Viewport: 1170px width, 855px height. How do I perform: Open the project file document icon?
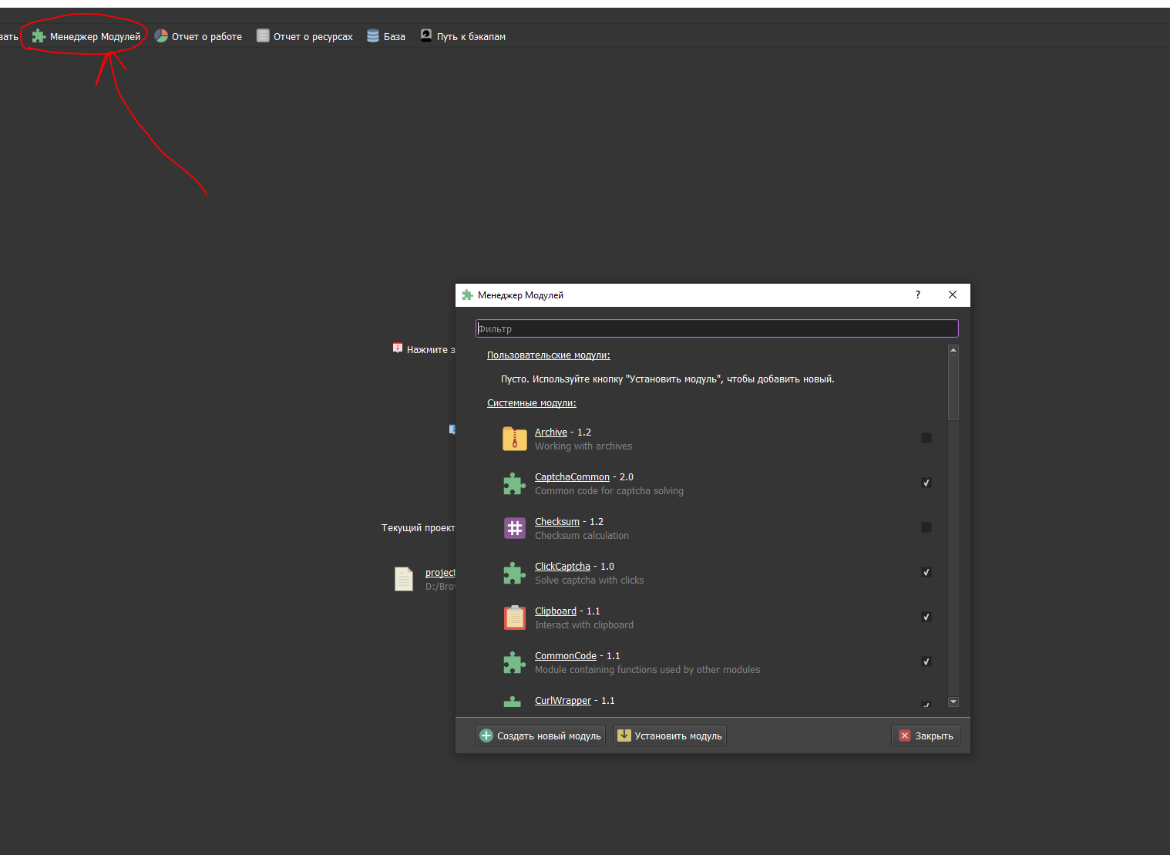pyautogui.click(x=404, y=579)
